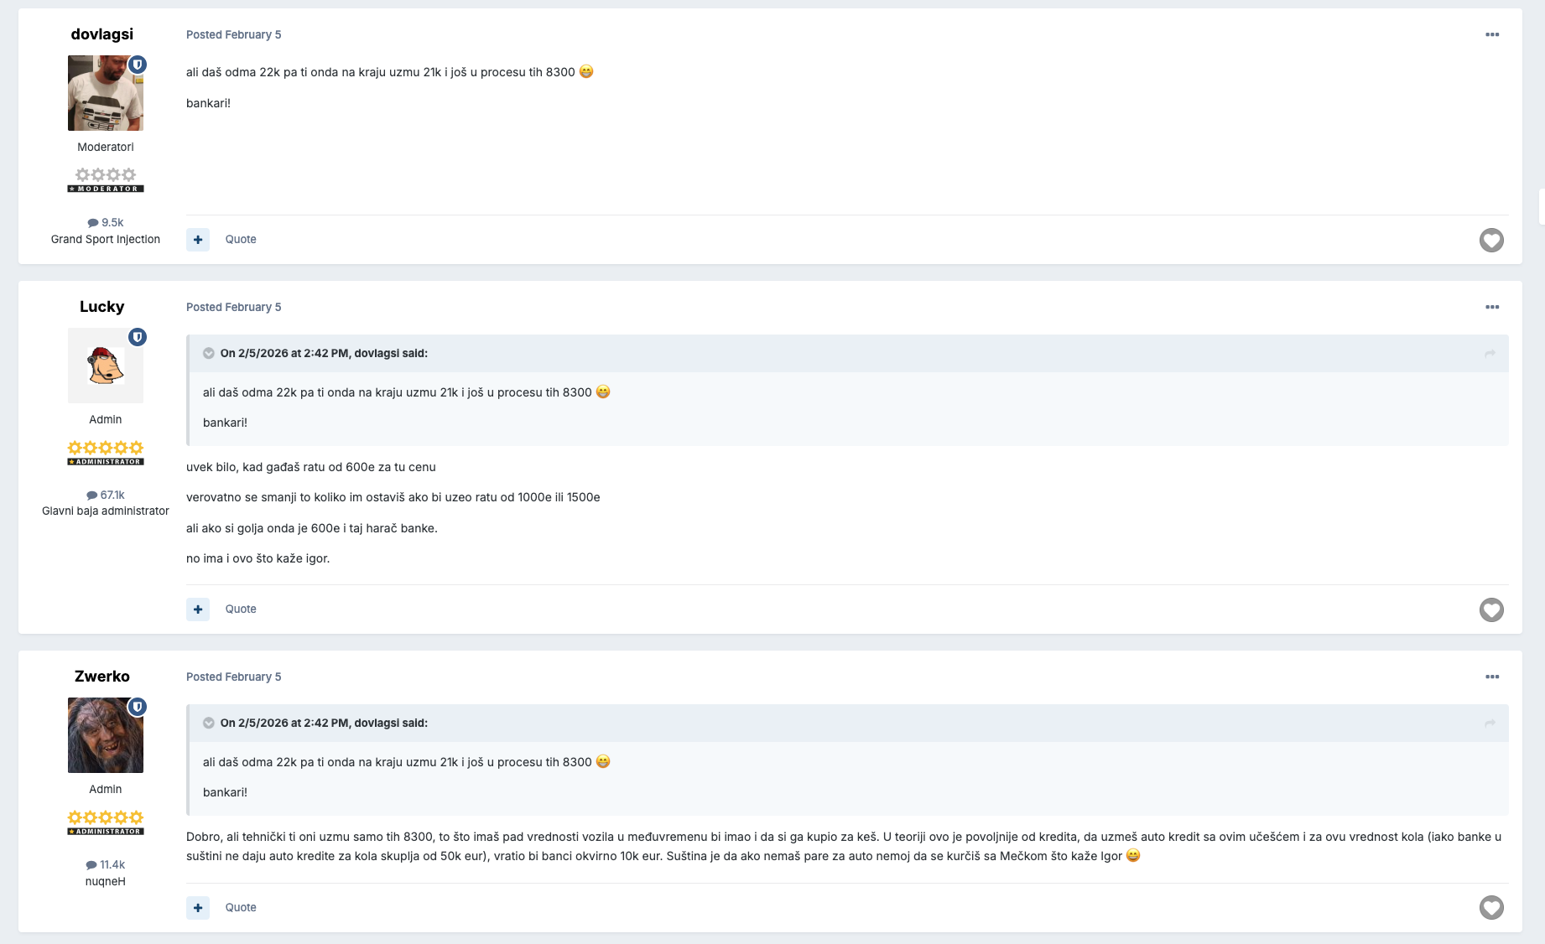The width and height of the screenshot is (1545, 944).
Task: Open the three-dots menu on Lucky's post
Action: 1491,307
